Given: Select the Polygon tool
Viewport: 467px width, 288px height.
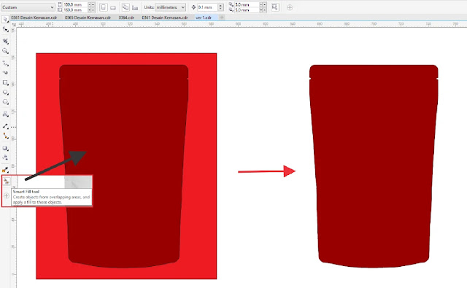Looking at the screenshot, I should pyautogui.click(x=5, y=102).
